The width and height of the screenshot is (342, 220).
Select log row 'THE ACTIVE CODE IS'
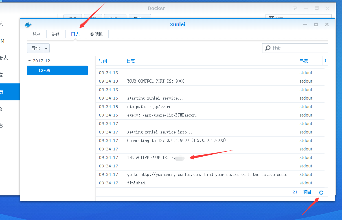pyautogui.click(x=210, y=158)
